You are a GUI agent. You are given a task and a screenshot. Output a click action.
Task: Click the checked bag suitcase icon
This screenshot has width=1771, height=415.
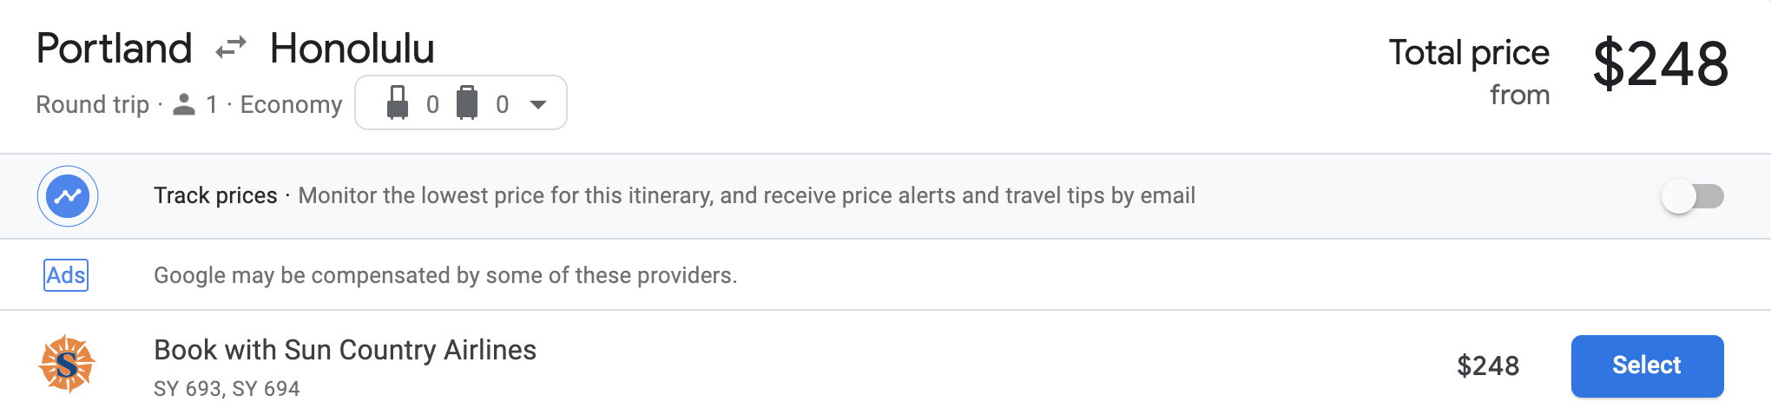pos(467,103)
